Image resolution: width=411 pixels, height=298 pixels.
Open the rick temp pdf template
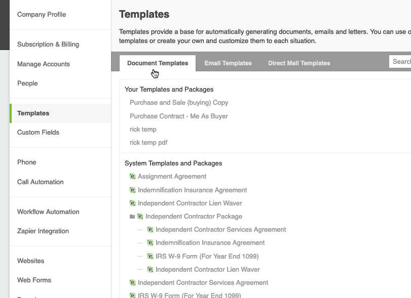coord(148,143)
